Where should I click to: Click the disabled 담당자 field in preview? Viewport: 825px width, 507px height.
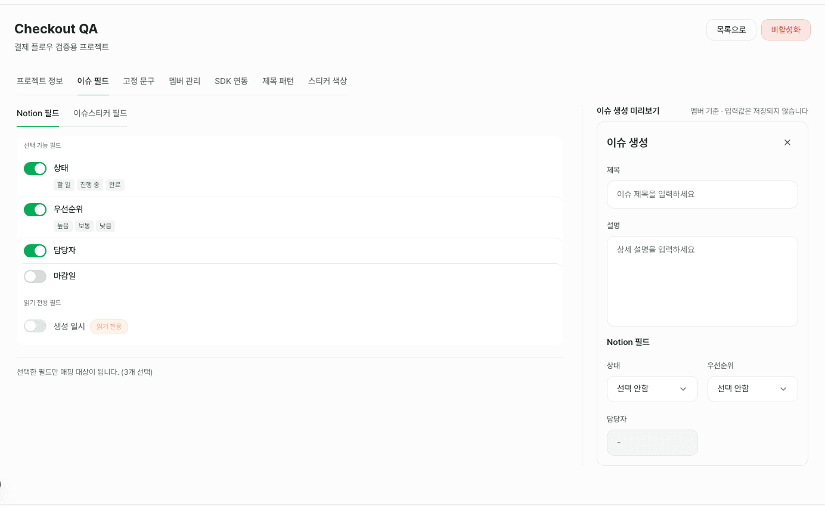[x=652, y=443]
